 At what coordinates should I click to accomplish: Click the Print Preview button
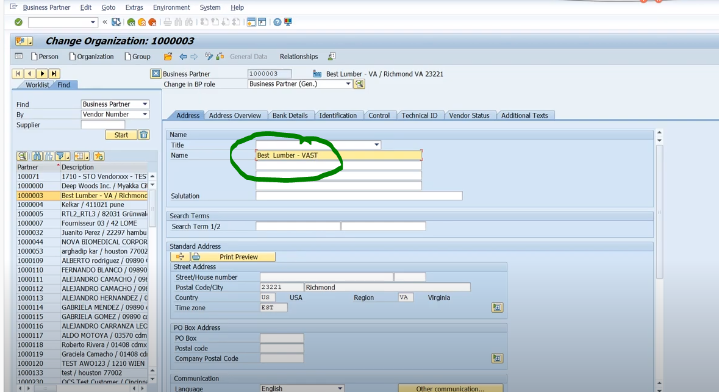238,257
